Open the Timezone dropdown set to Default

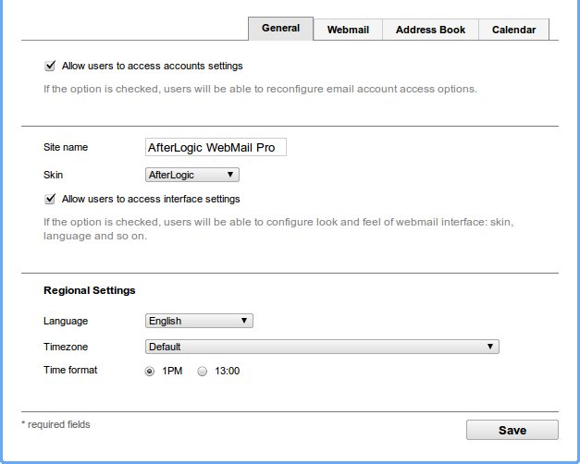[322, 347]
